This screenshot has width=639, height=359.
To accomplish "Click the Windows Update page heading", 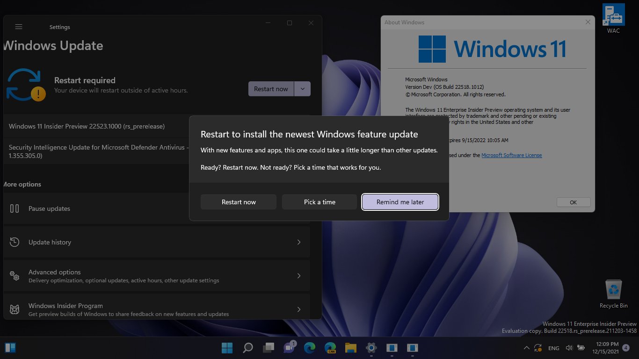I will pos(53,46).
